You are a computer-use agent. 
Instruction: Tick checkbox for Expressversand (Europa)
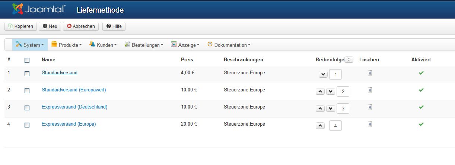pos(27,125)
